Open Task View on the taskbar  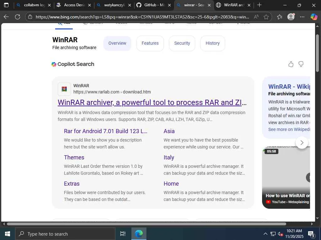[123, 234]
